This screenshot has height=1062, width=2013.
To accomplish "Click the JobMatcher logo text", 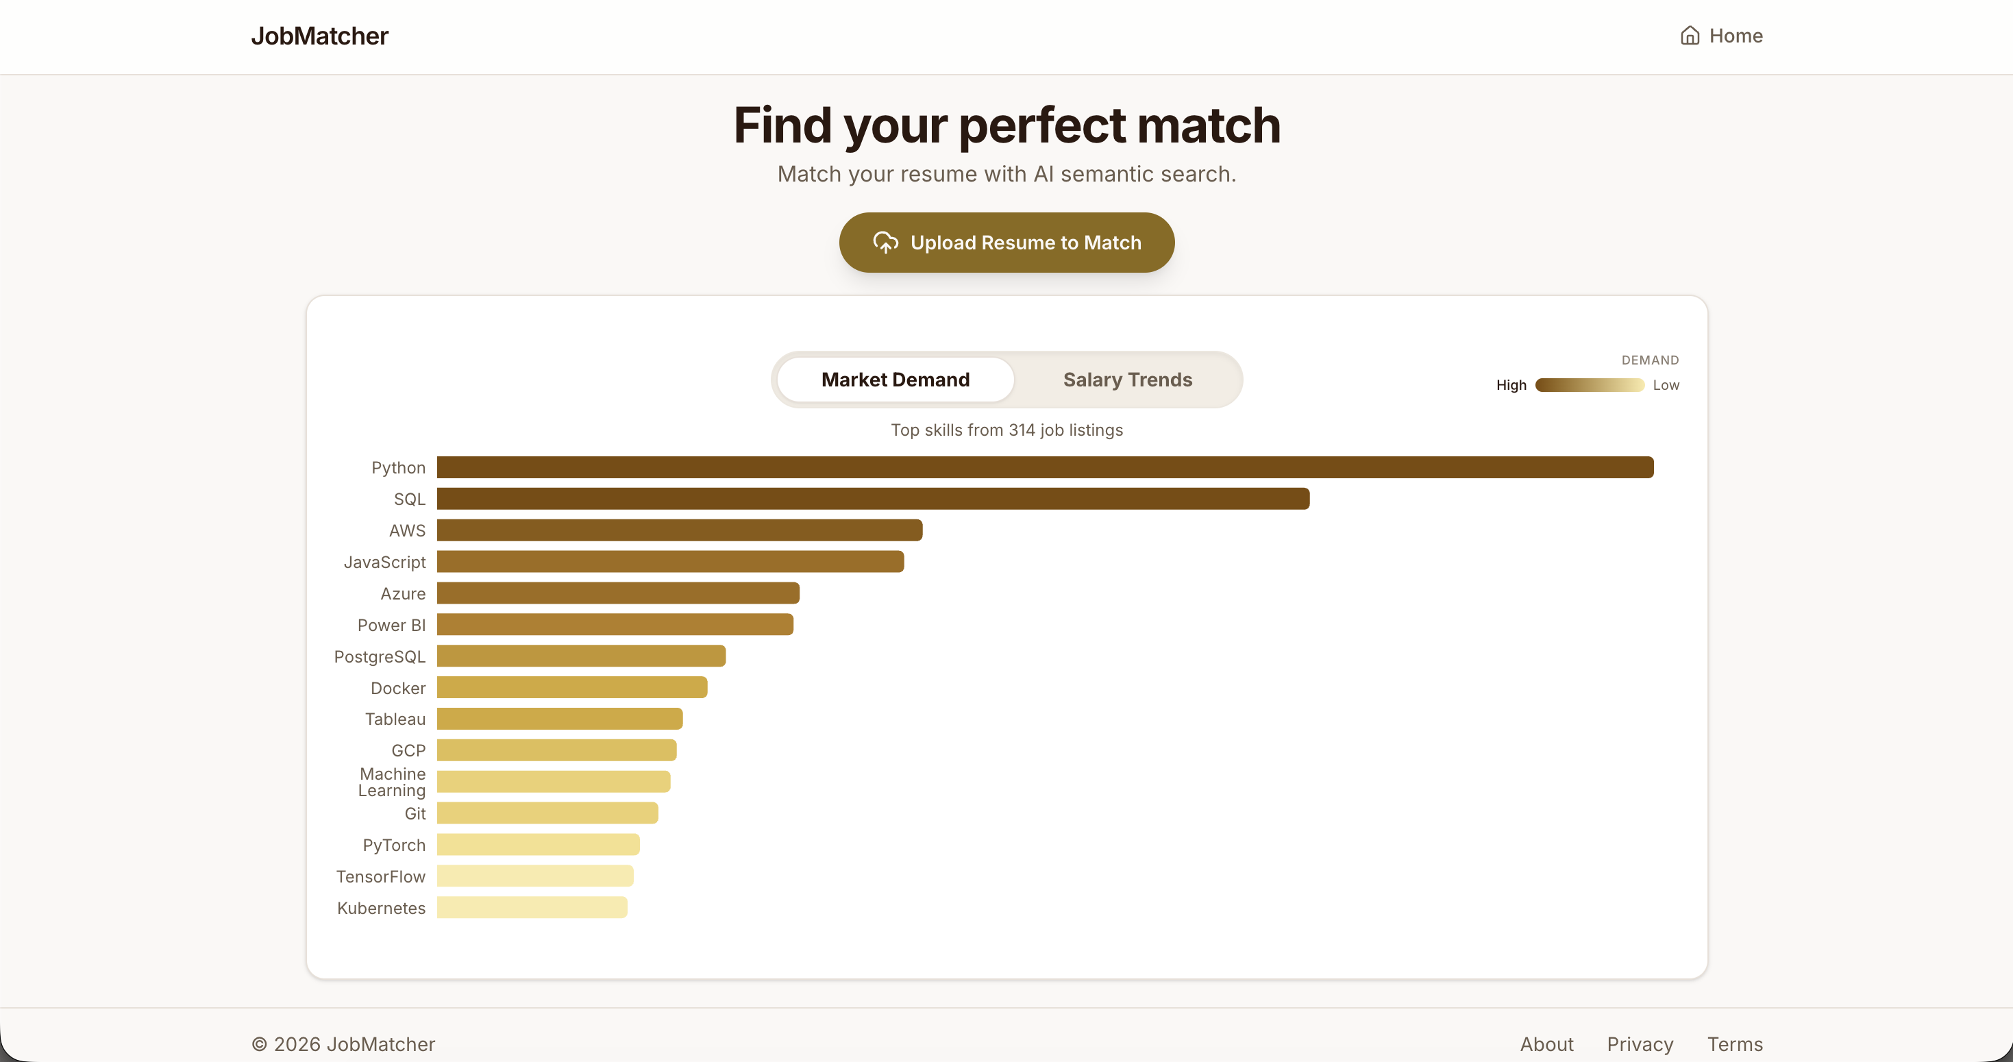I will (319, 36).
